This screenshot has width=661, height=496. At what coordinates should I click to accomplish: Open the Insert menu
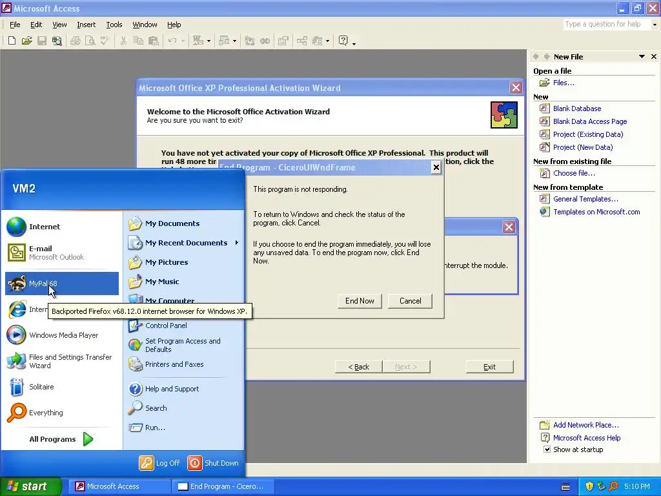click(x=86, y=25)
